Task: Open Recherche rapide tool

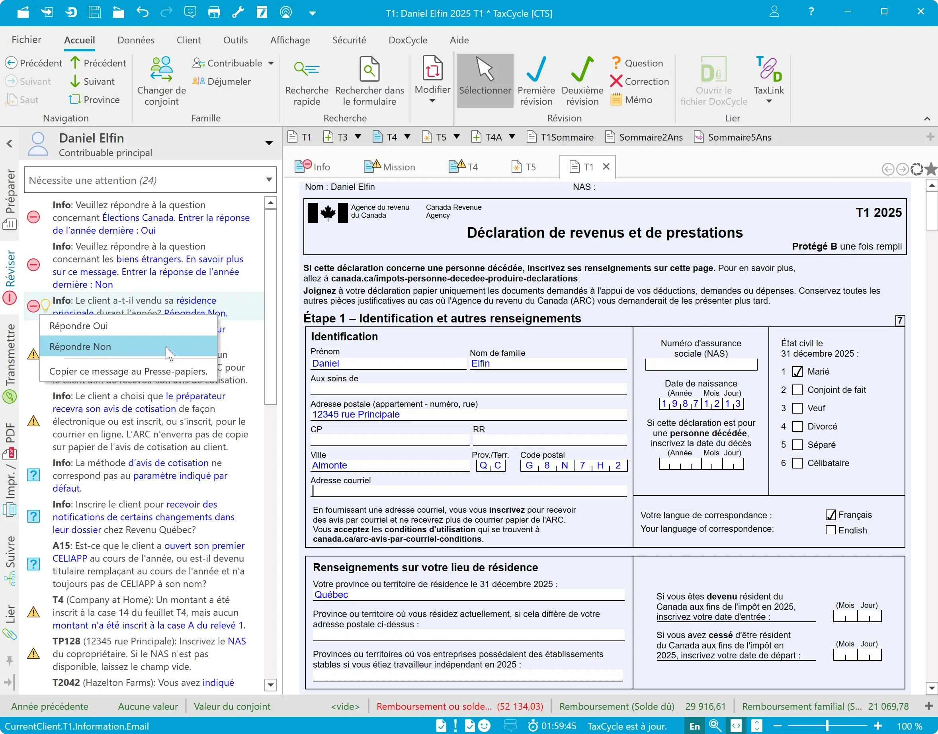Action: (307, 70)
